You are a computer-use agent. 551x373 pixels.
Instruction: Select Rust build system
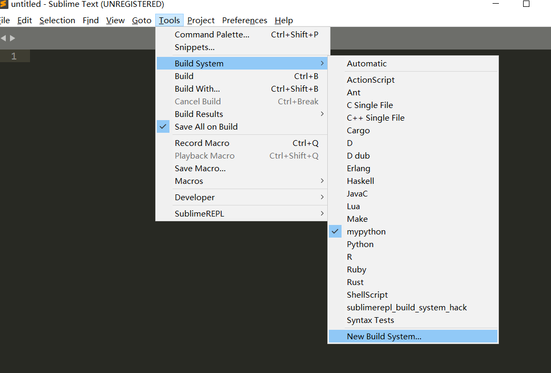click(x=413, y=282)
